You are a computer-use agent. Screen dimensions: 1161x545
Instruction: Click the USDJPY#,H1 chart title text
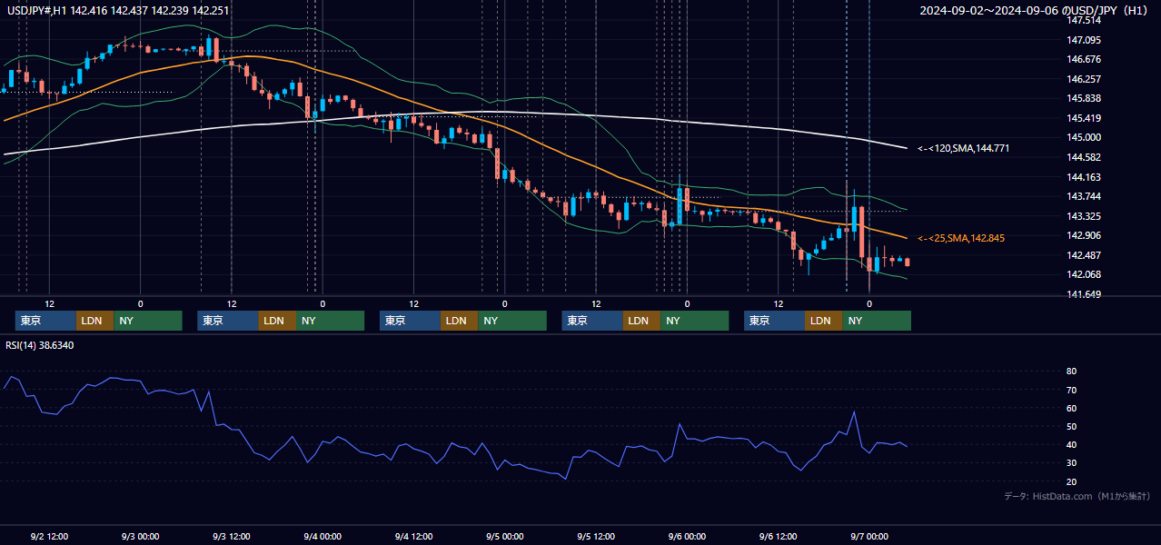[118, 10]
